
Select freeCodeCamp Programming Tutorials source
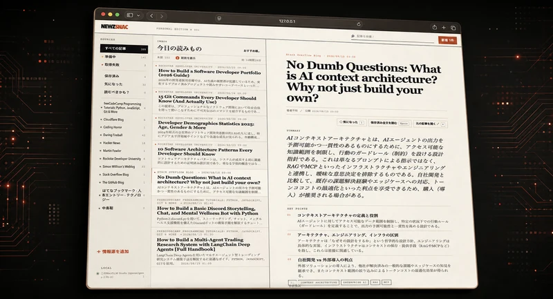coord(123,108)
